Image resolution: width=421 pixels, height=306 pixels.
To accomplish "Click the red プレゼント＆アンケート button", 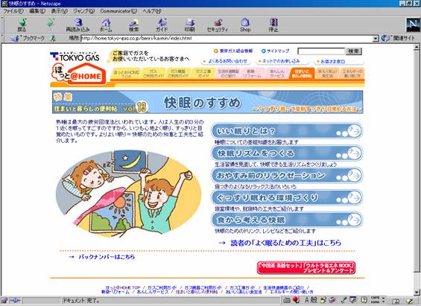I will click(x=306, y=267).
